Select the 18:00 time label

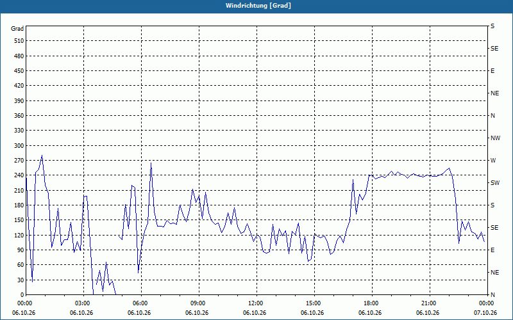point(372,303)
